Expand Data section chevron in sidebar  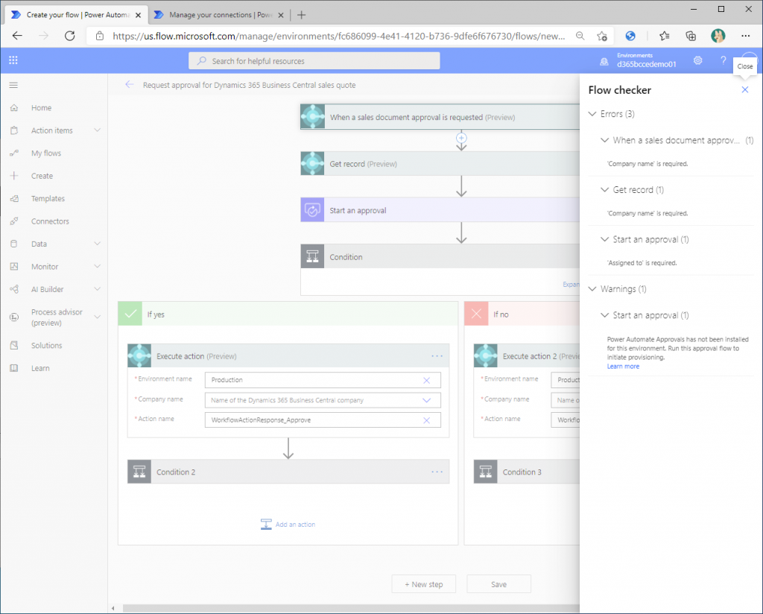(98, 243)
